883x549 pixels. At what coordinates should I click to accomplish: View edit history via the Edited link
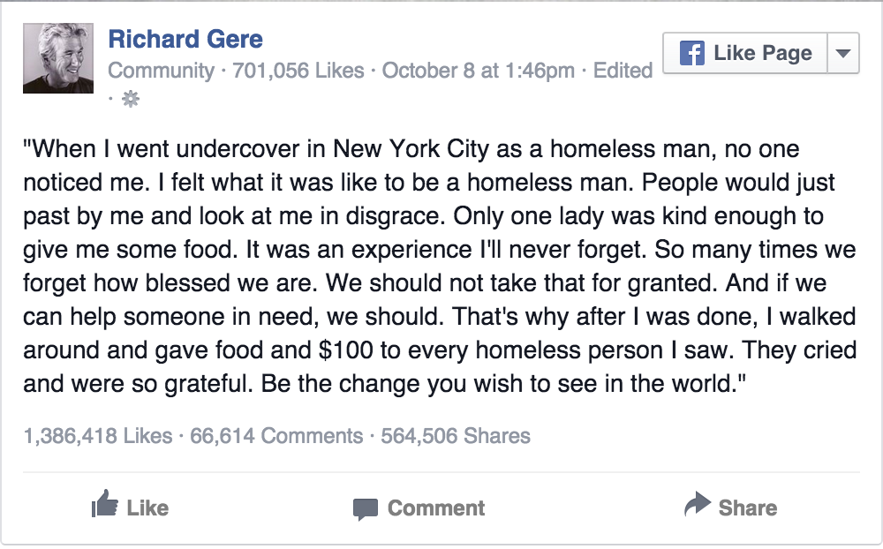pos(623,71)
